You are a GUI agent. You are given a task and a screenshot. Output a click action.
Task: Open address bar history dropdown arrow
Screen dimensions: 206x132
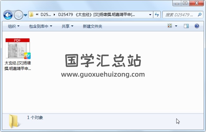pos(150,14)
